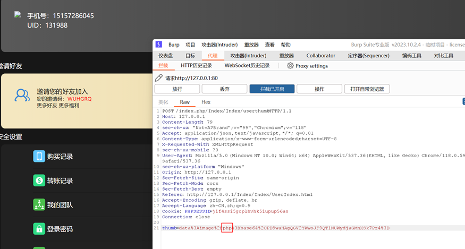Click the invite code WUHGRQ

[80, 99]
